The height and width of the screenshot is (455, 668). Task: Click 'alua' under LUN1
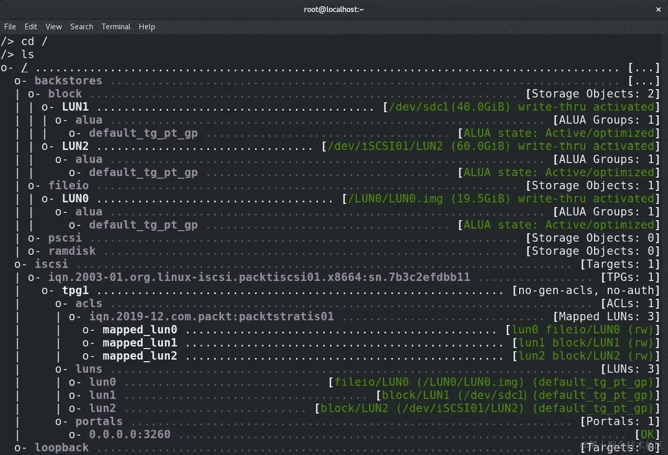coord(89,120)
